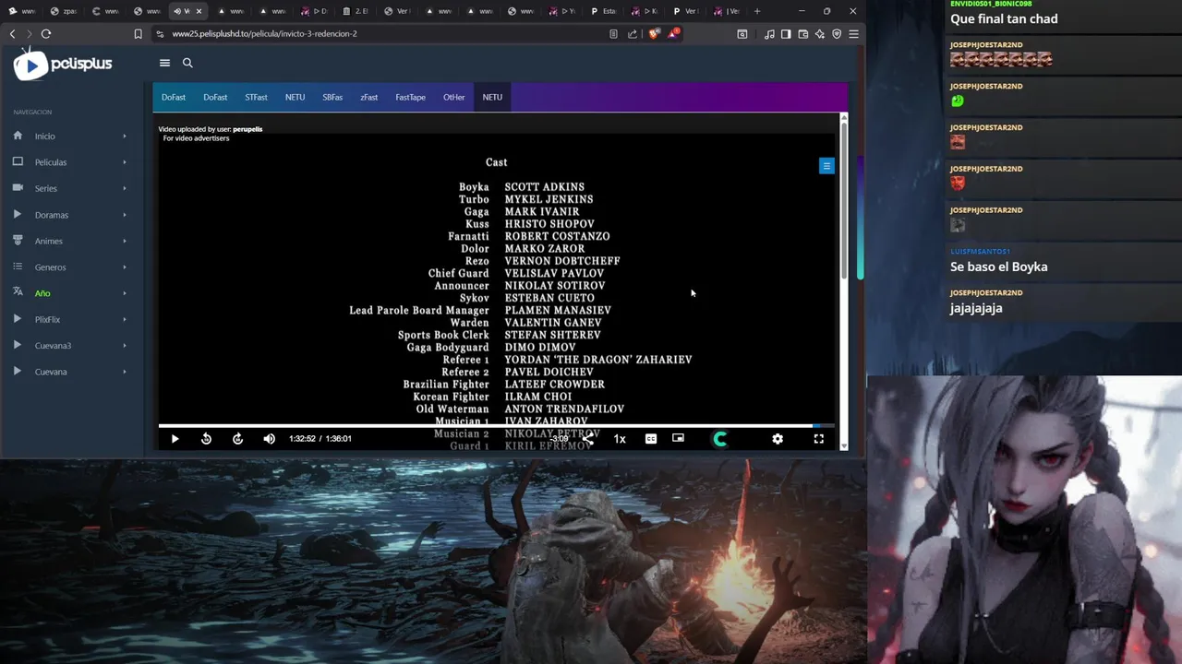Toggle closed captions CC button
This screenshot has height=664, width=1182.
pos(651,439)
